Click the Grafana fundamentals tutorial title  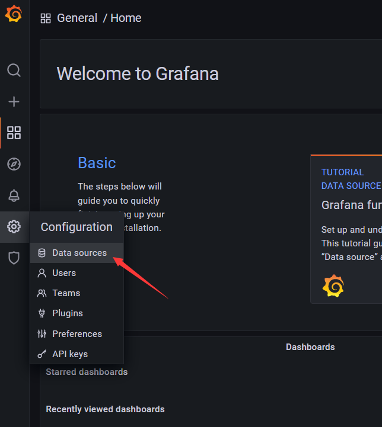click(352, 205)
